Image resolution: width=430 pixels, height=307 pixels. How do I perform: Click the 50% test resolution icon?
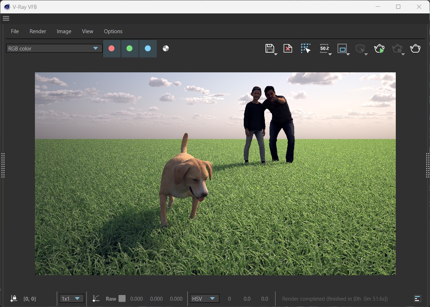[324, 48]
